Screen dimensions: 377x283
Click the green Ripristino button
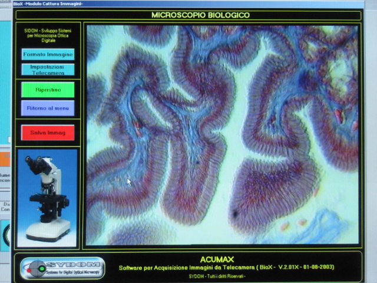point(48,90)
